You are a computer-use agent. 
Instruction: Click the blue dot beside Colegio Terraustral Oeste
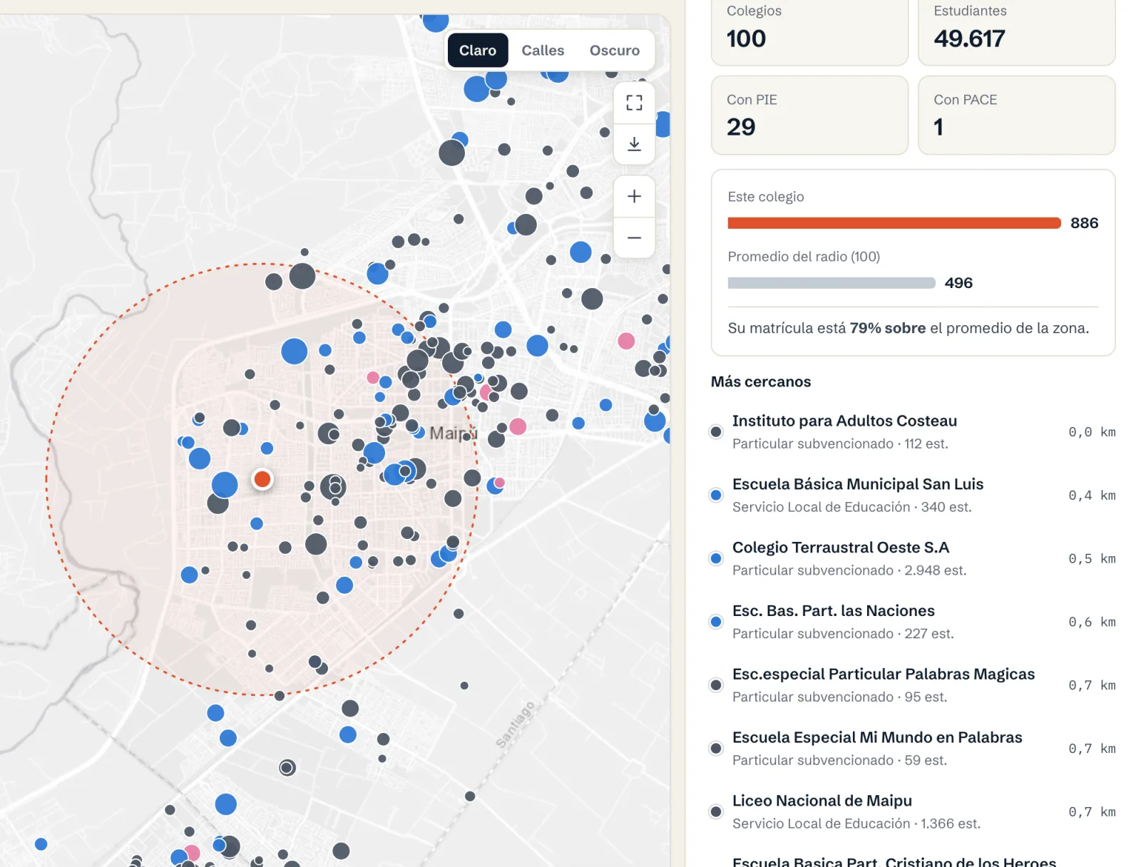tap(716, 558)
